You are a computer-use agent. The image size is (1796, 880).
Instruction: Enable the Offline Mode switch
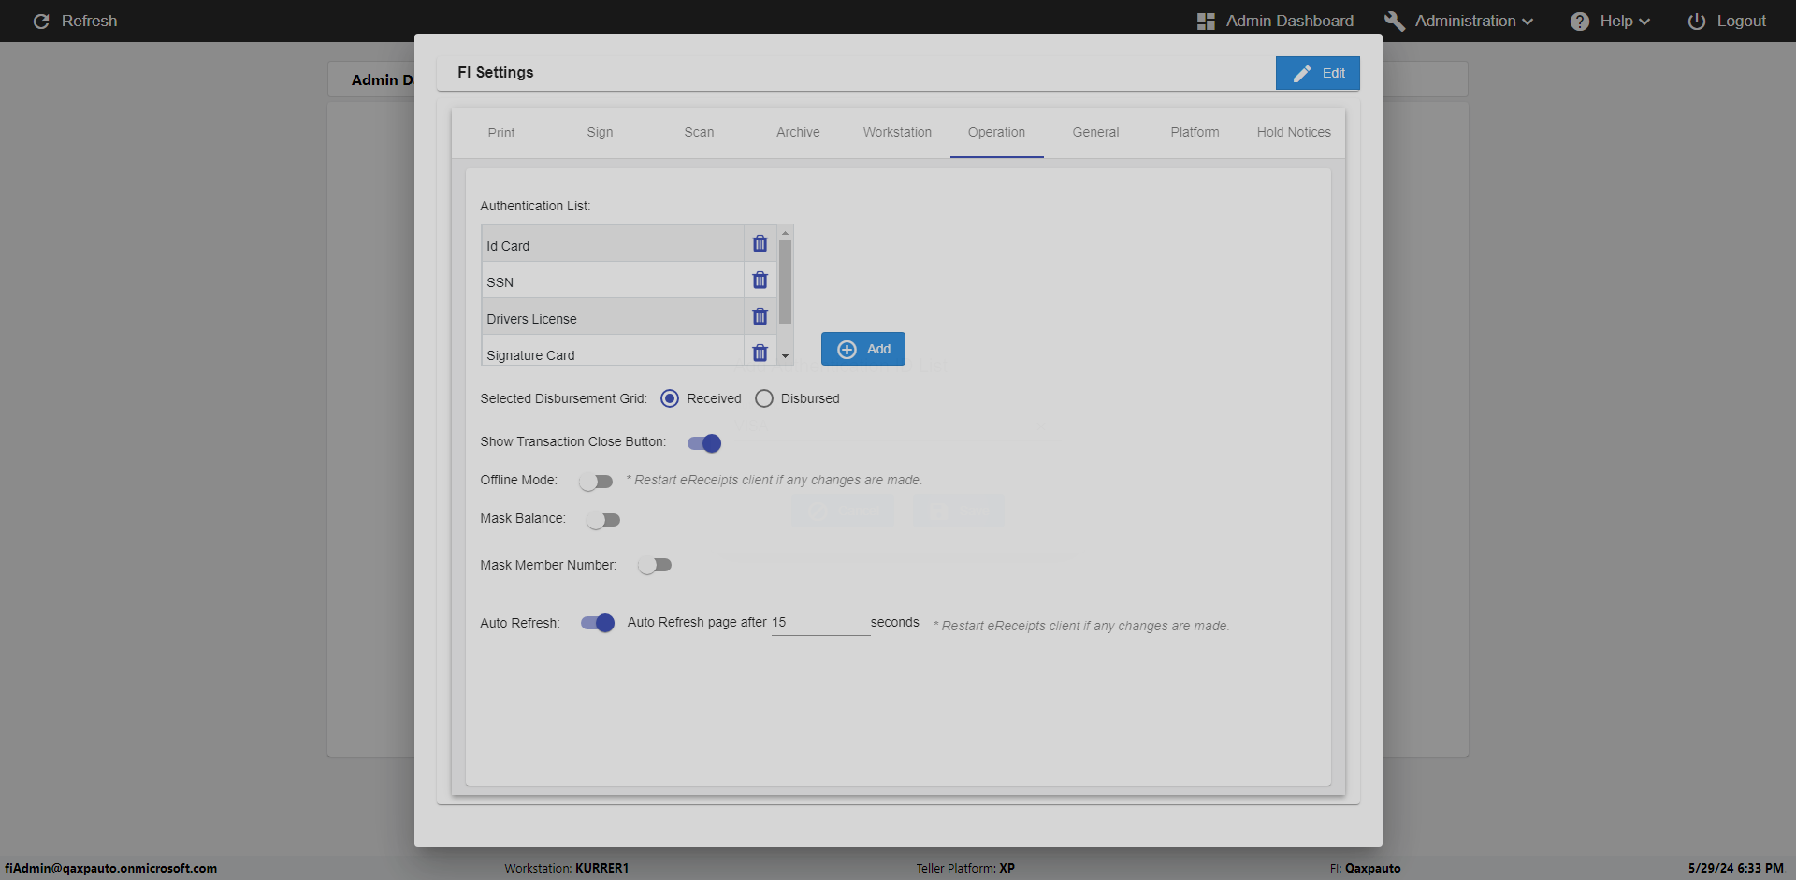coord(595,482)
